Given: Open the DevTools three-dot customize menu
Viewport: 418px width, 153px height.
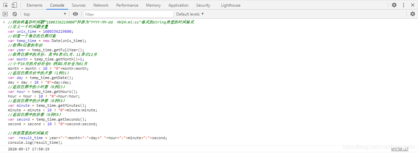Looking at the screenshot, I should pos(404,5).
